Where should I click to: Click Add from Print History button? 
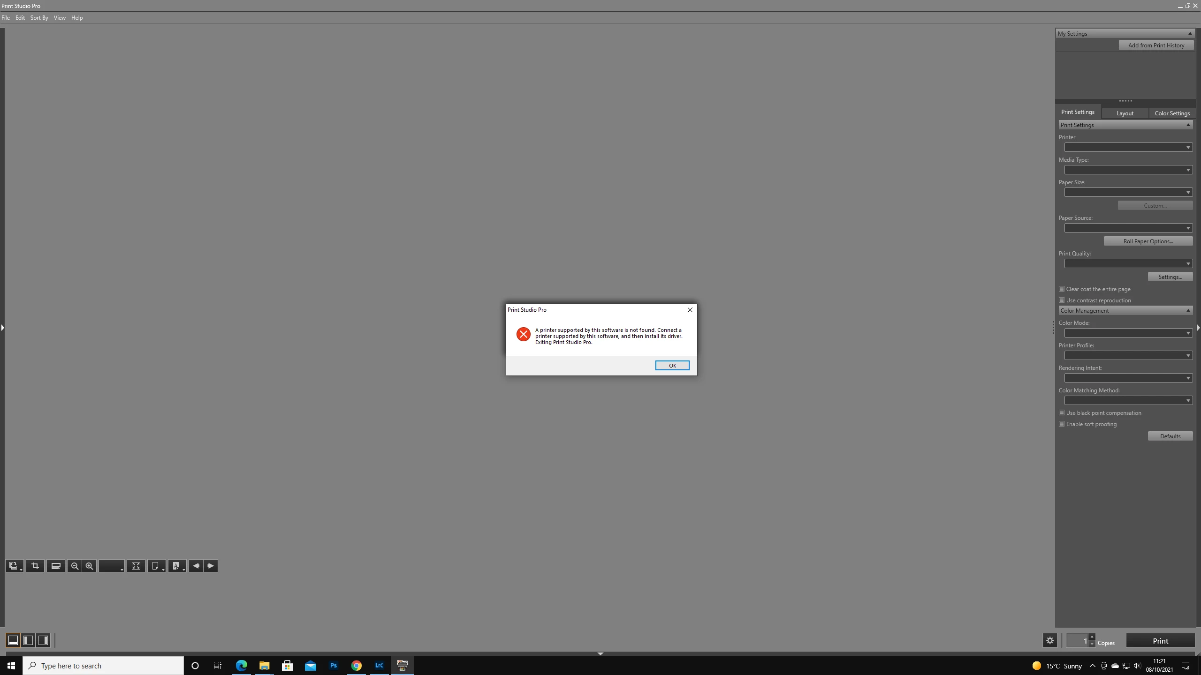point(1156,45)
